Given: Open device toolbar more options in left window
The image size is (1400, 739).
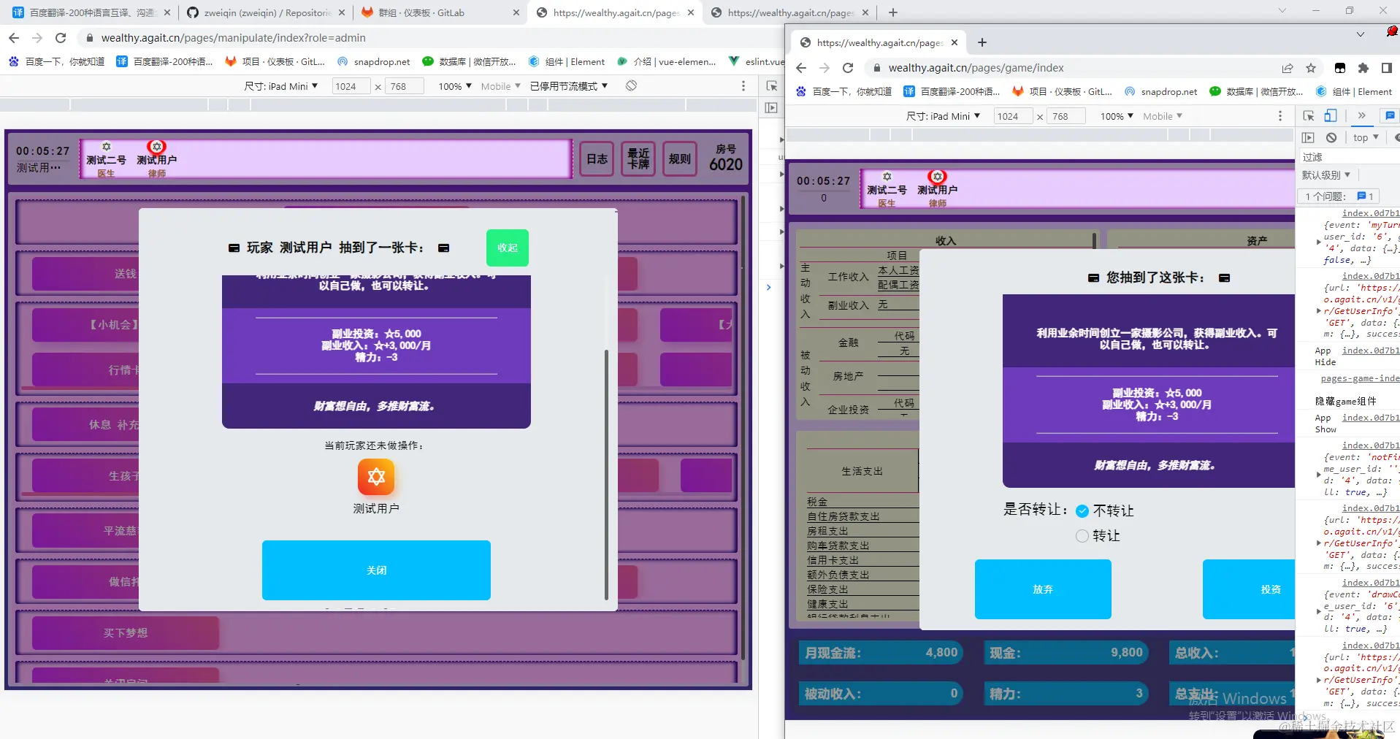Looking at the screenshot, I should click(x=743, y=86).
